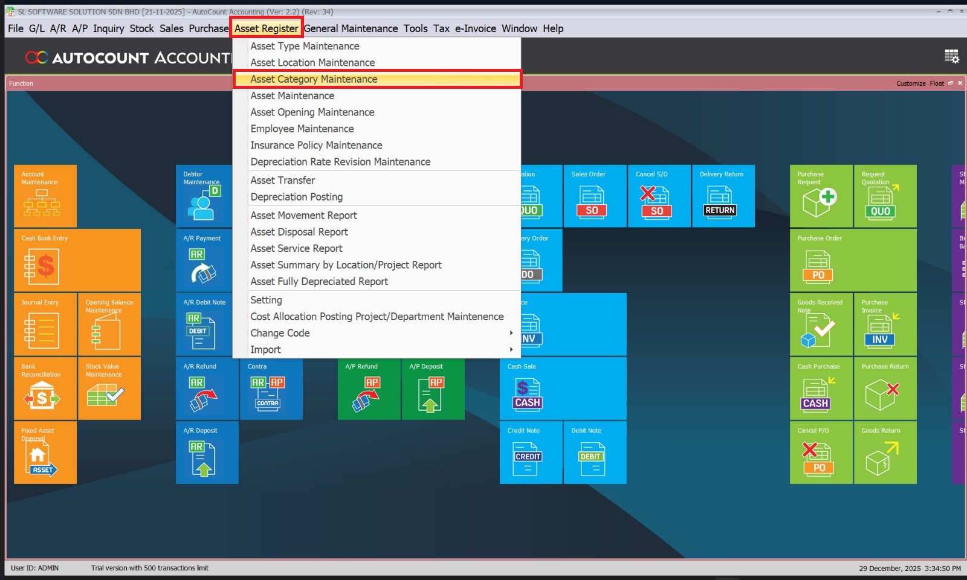
Task: Open the Contra entry screen
Action: [x=271, y=388]
